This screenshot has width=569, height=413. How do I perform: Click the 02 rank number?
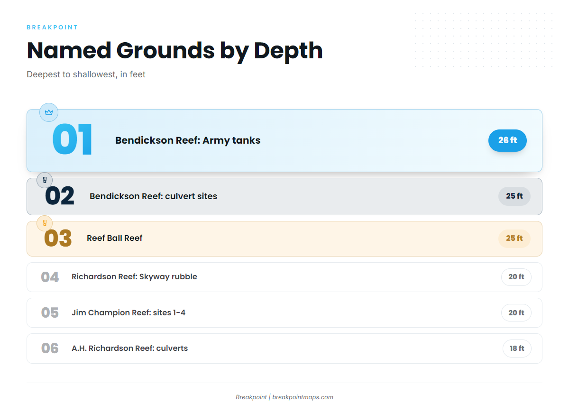point(60,196)
